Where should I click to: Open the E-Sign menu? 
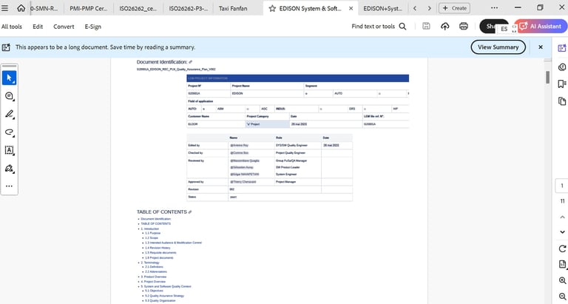(x=93, y=27)
